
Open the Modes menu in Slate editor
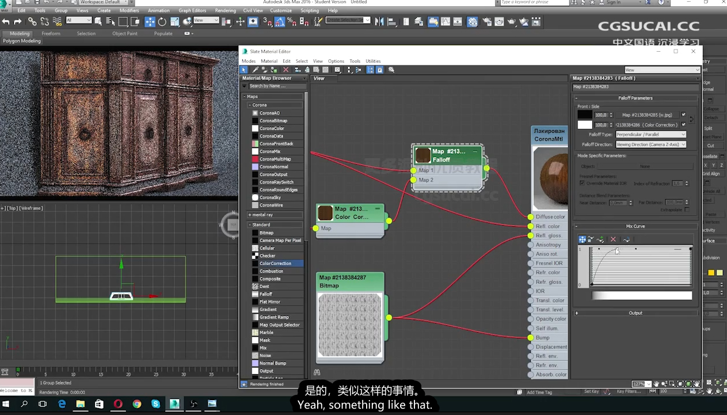pos(249,61)
